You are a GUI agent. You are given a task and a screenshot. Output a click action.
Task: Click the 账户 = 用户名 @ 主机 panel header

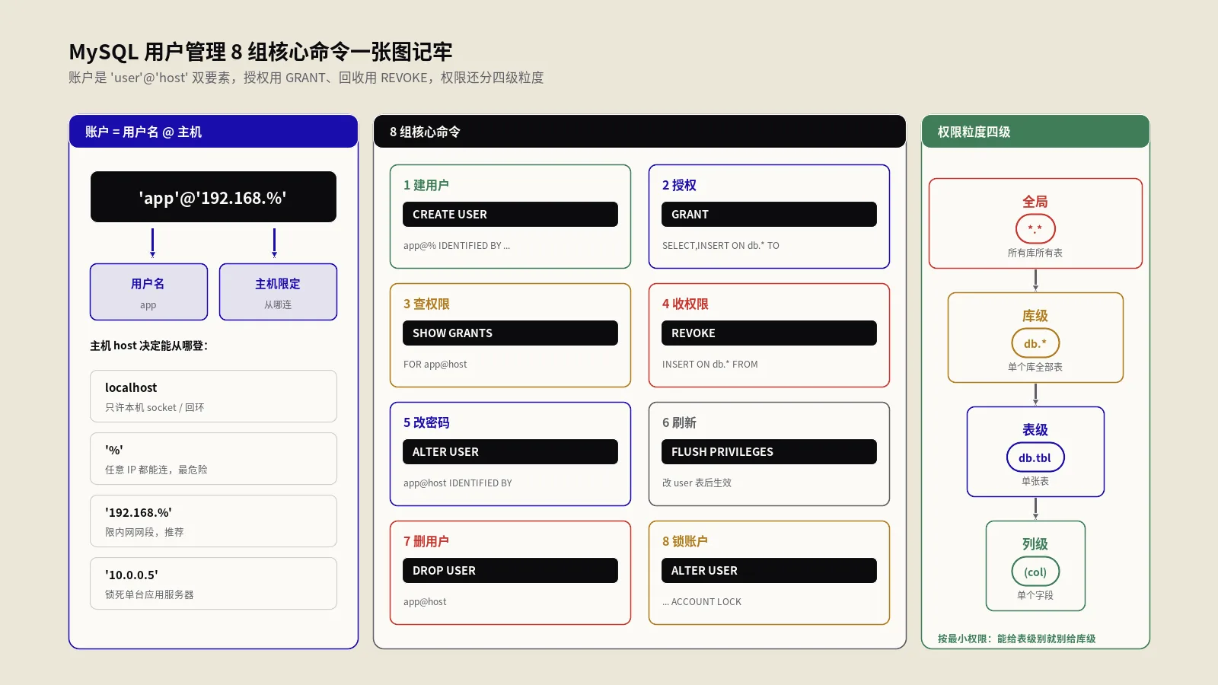pos(213,132)
